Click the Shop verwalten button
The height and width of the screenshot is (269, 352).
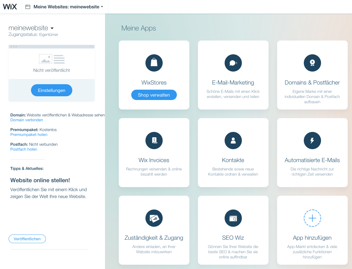(154, 95)
